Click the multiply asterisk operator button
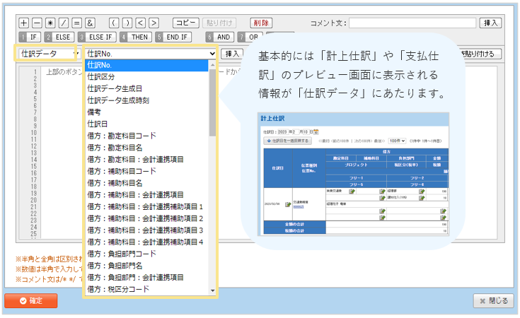The width and height of the screenshot is (520, 318). 51,23
